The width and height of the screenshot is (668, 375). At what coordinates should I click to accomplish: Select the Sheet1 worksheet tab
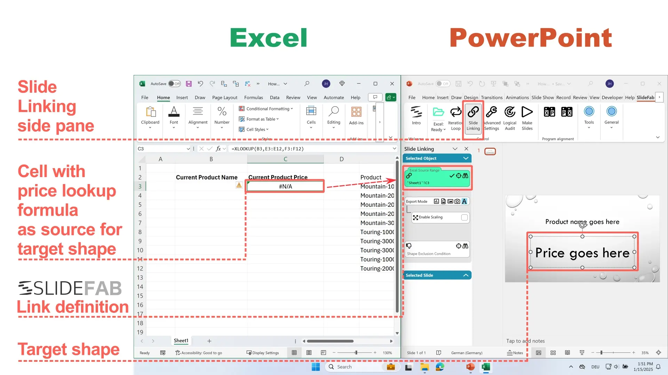pyautogui.click(x=181, y=341)
